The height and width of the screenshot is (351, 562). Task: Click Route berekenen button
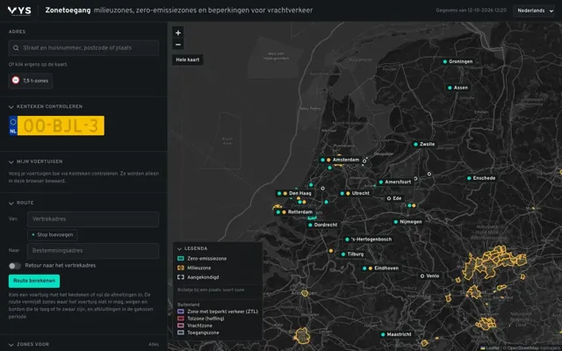(x=34, y=281)
